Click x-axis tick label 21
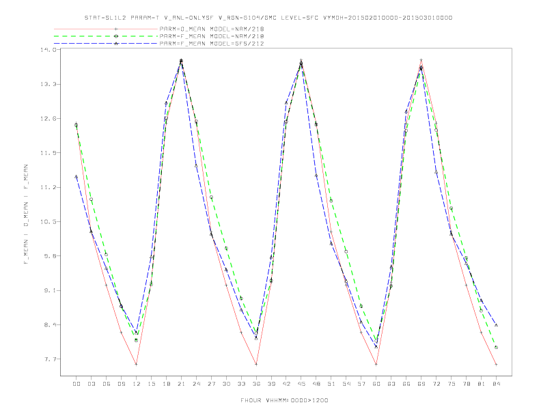541x418 pixels. tap(181, 384)
